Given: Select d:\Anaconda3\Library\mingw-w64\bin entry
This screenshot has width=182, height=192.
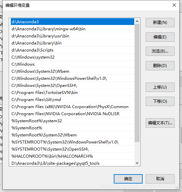Looking at the screenshot, I should coord(72,29).
